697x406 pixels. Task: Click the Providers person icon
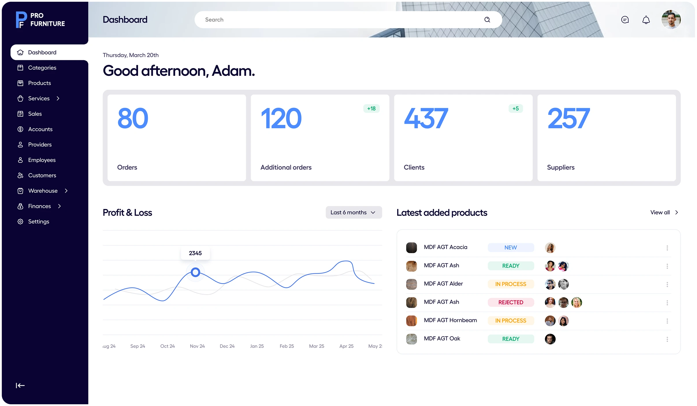(x=20, y=144)
